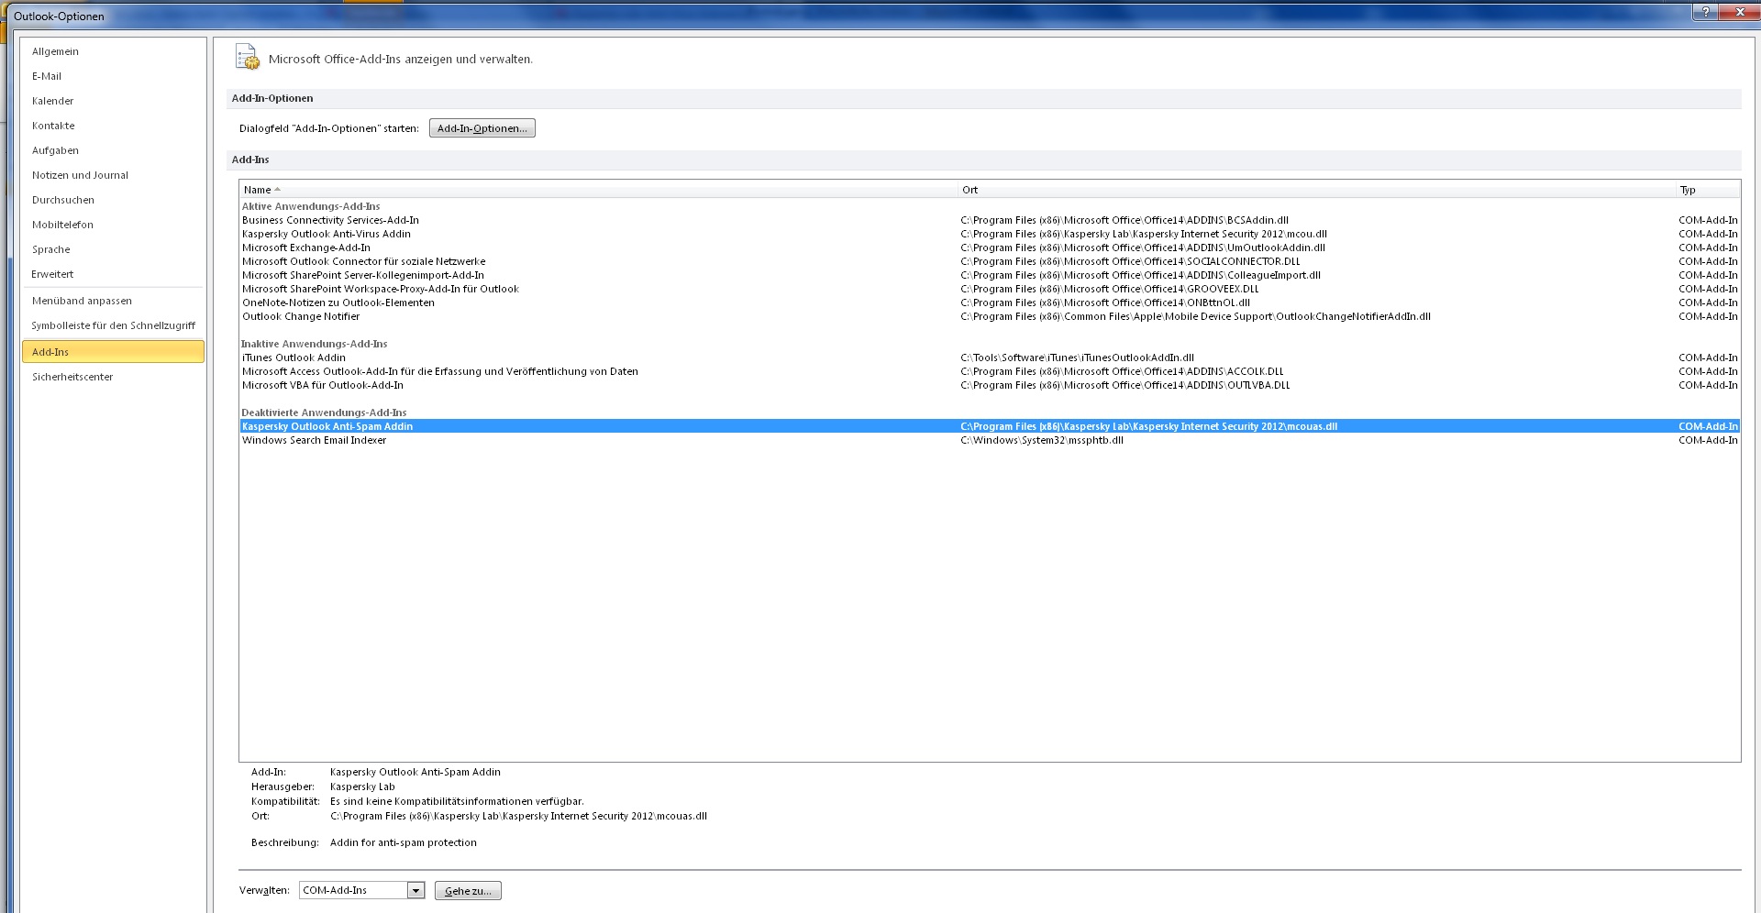Image resolution: width=1761 pixels, height=913 pixels.
Task: Open the Verwalten COM-Add-Ins dropdown arrow
Action: [x=415, y=890]
